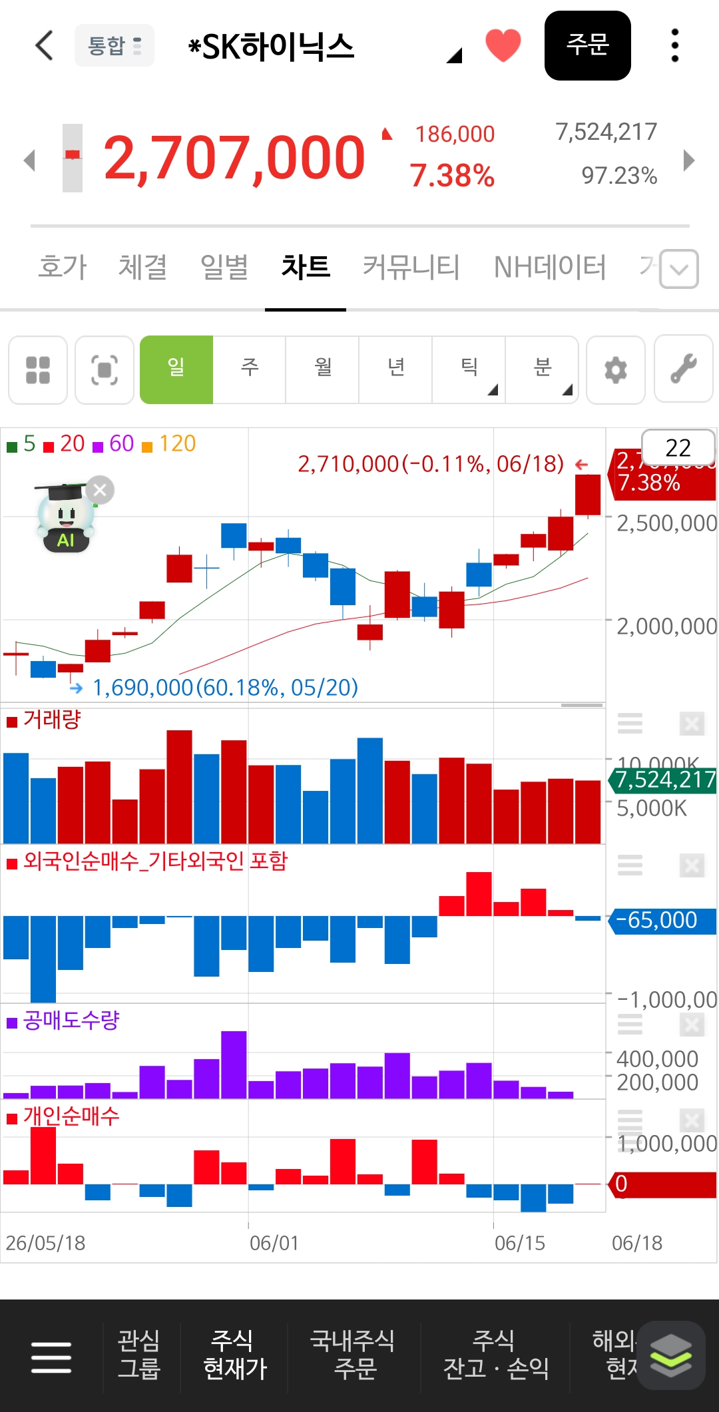Open the AI assistant mascot icon
This screenshot has width=719, height=1412.
click(64, 519)
